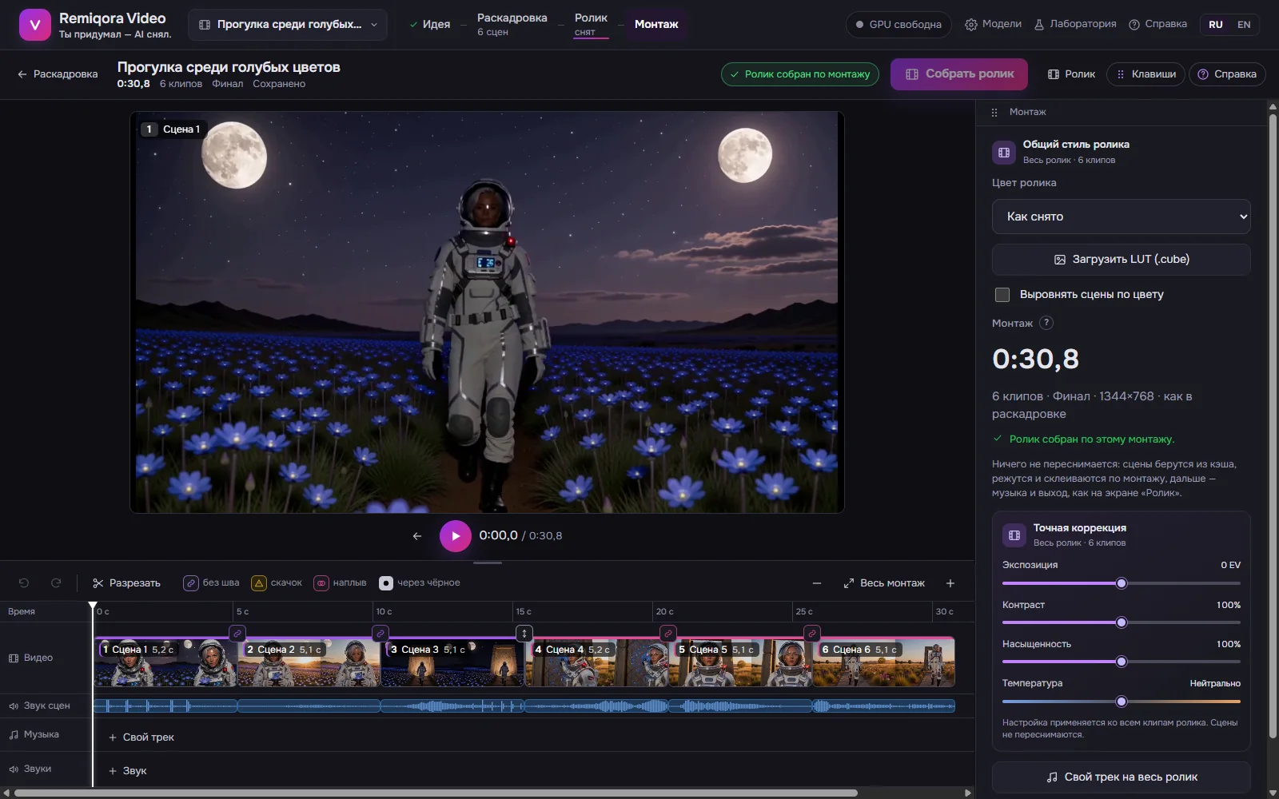
Task: Adjust the Контраст slider handle
Action: pos(1121,622)
